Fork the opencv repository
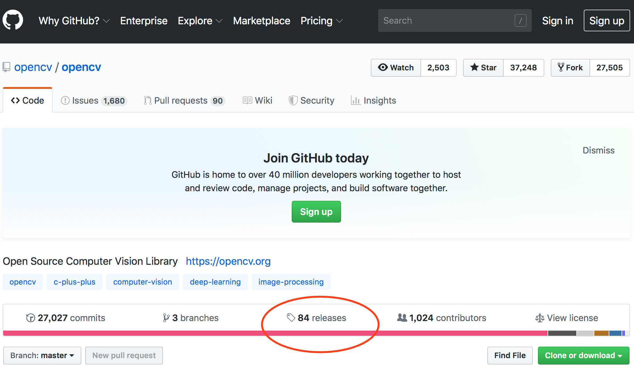 coord(570,68)
